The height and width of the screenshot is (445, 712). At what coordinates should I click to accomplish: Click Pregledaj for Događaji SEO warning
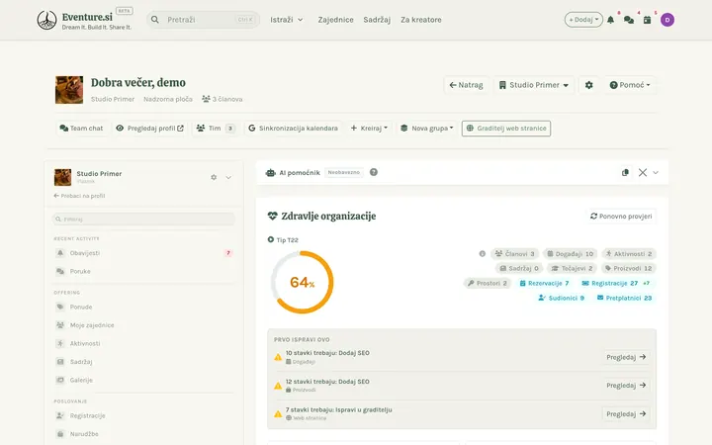tap(626, 357)
